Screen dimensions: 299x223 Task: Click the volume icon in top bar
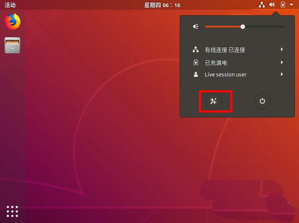(272, 4)
